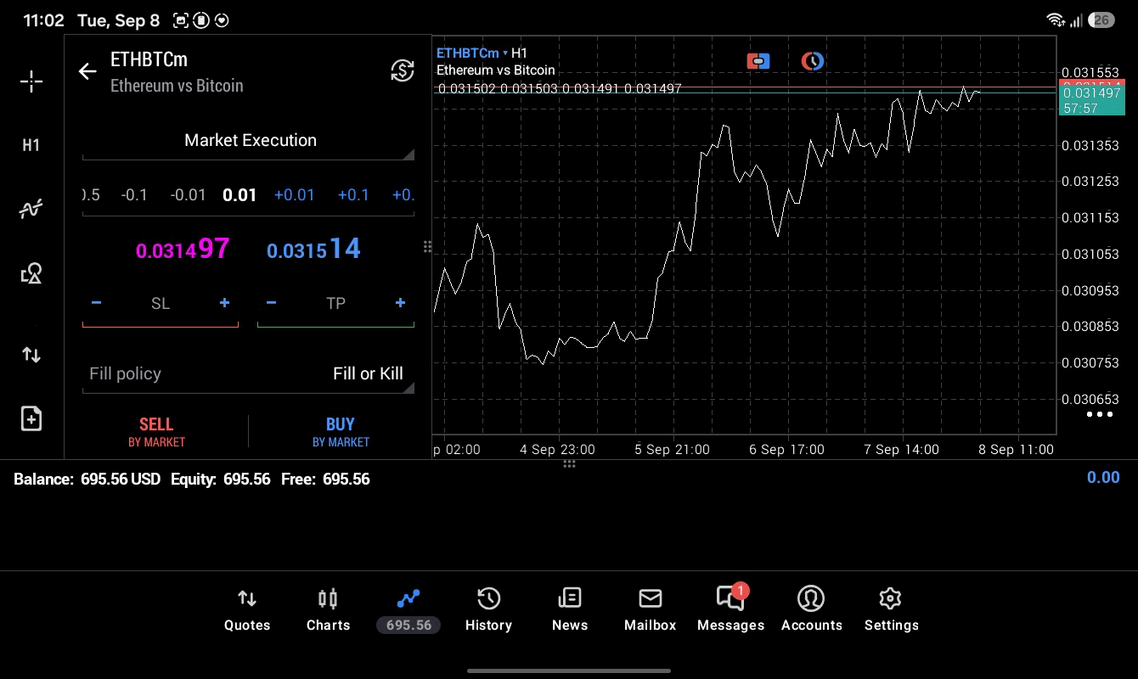
Task: Open Messages with one notification
Action: (731, 609)
